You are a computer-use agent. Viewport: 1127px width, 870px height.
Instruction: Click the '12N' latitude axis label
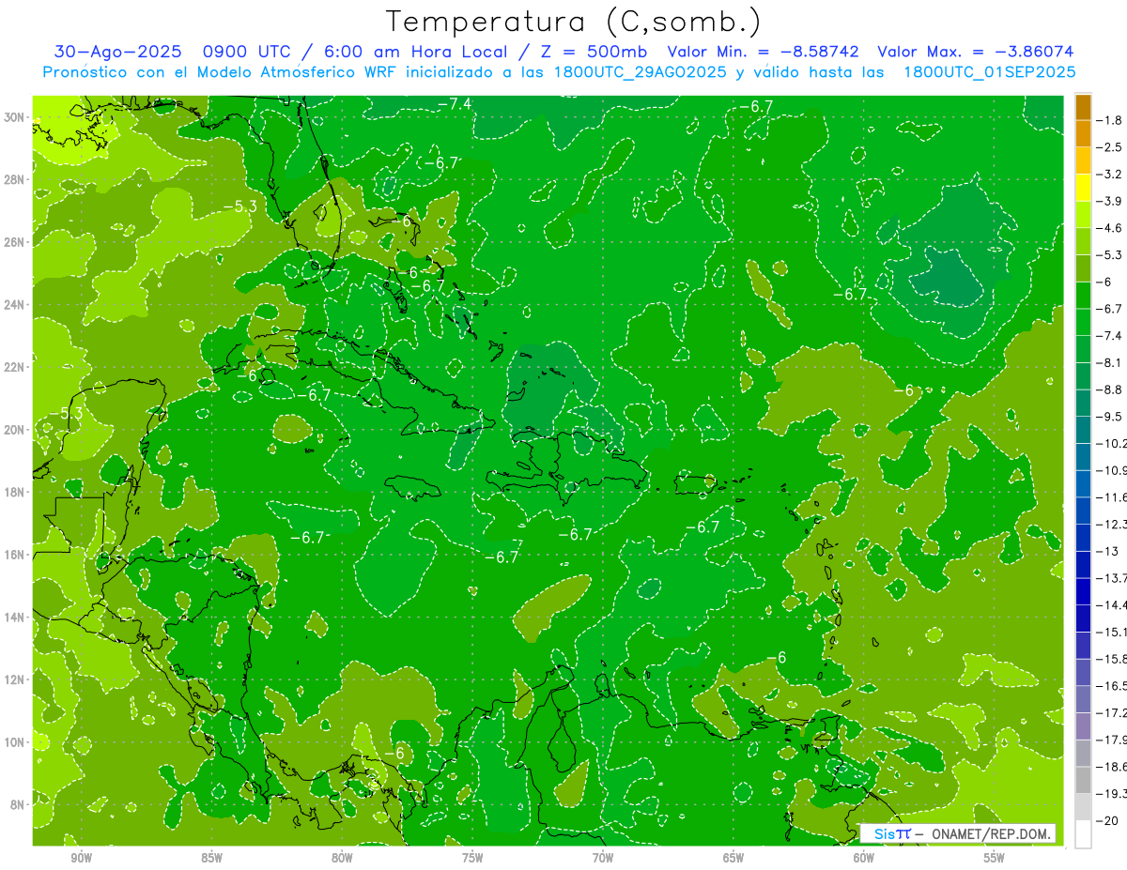(15, 679)
